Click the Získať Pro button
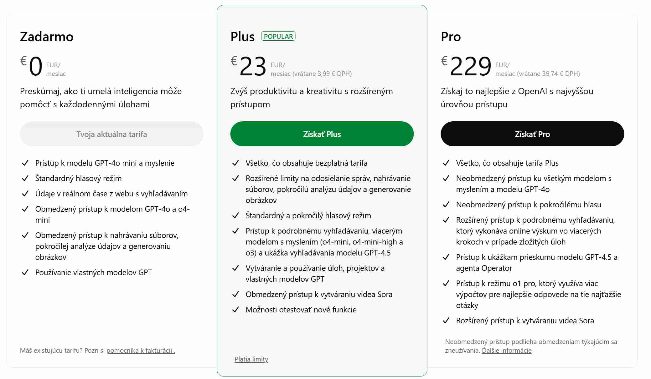Viewport: 651px width, 379px height. 532,134
